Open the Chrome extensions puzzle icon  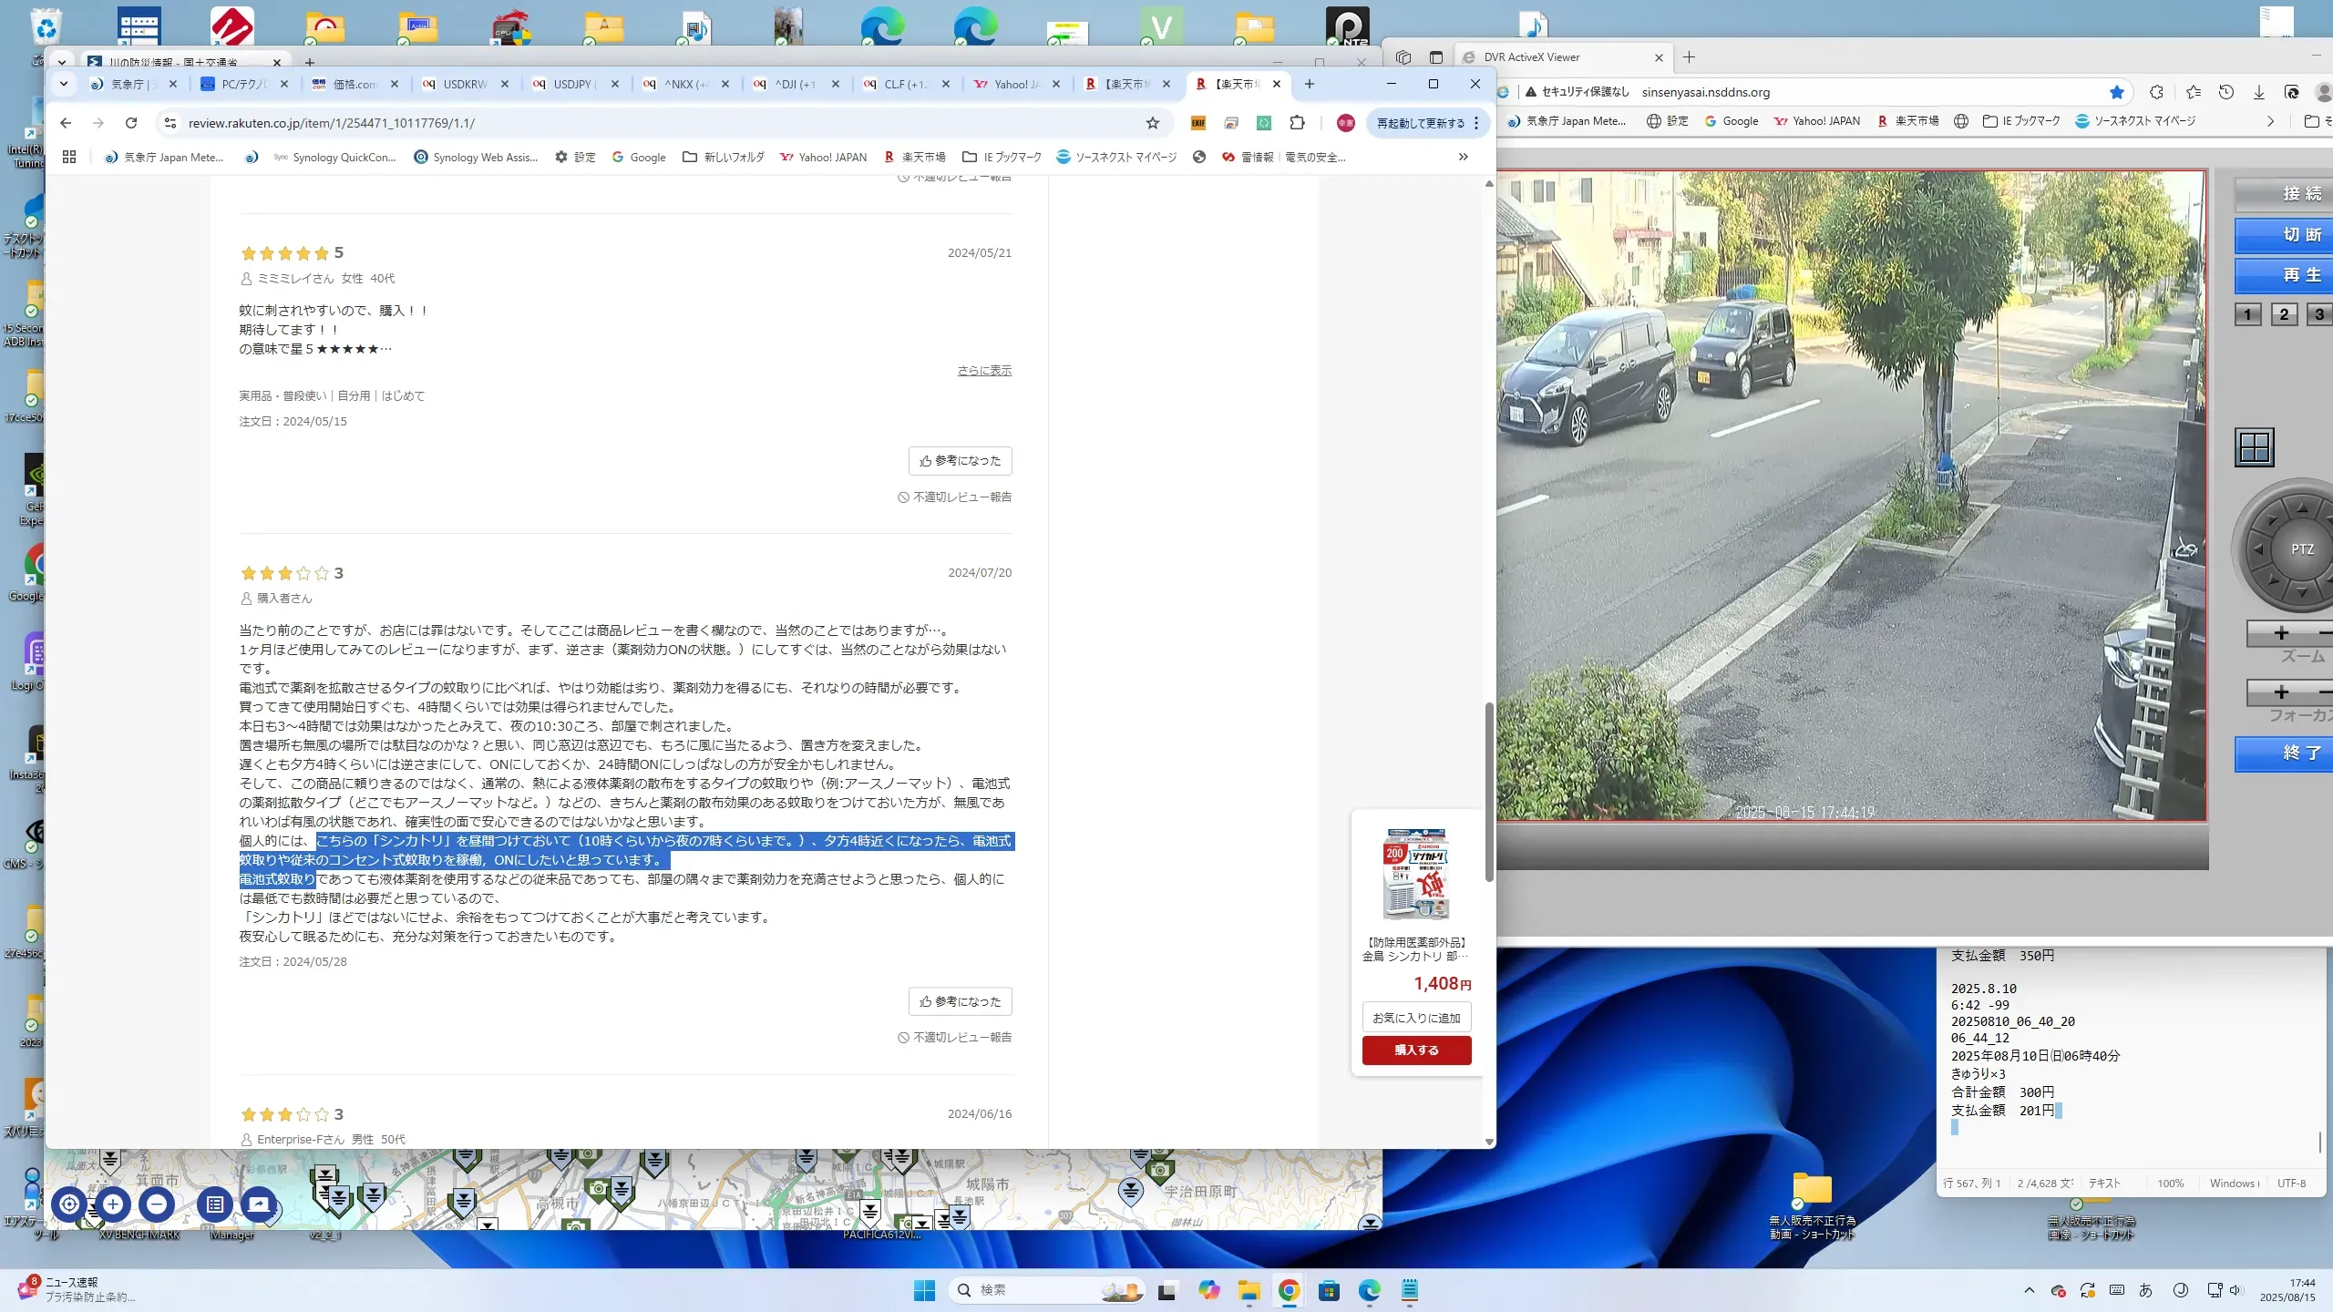pyautogui.click(x=1297, y=123)
